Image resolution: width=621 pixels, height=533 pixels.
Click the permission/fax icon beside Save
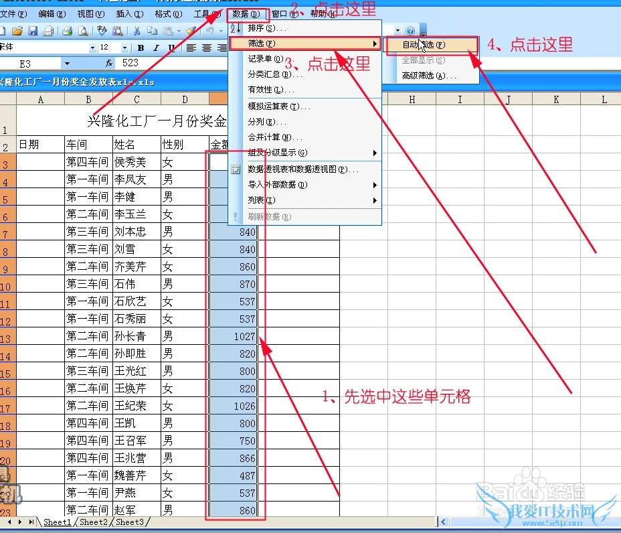48,31
